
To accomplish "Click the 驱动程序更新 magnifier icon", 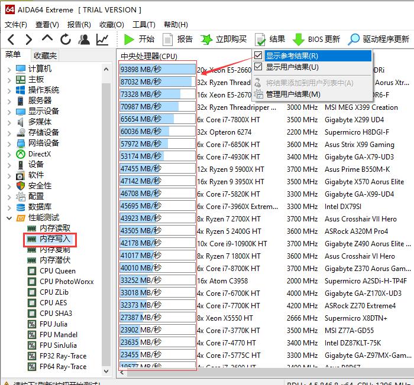I will 354,39.
